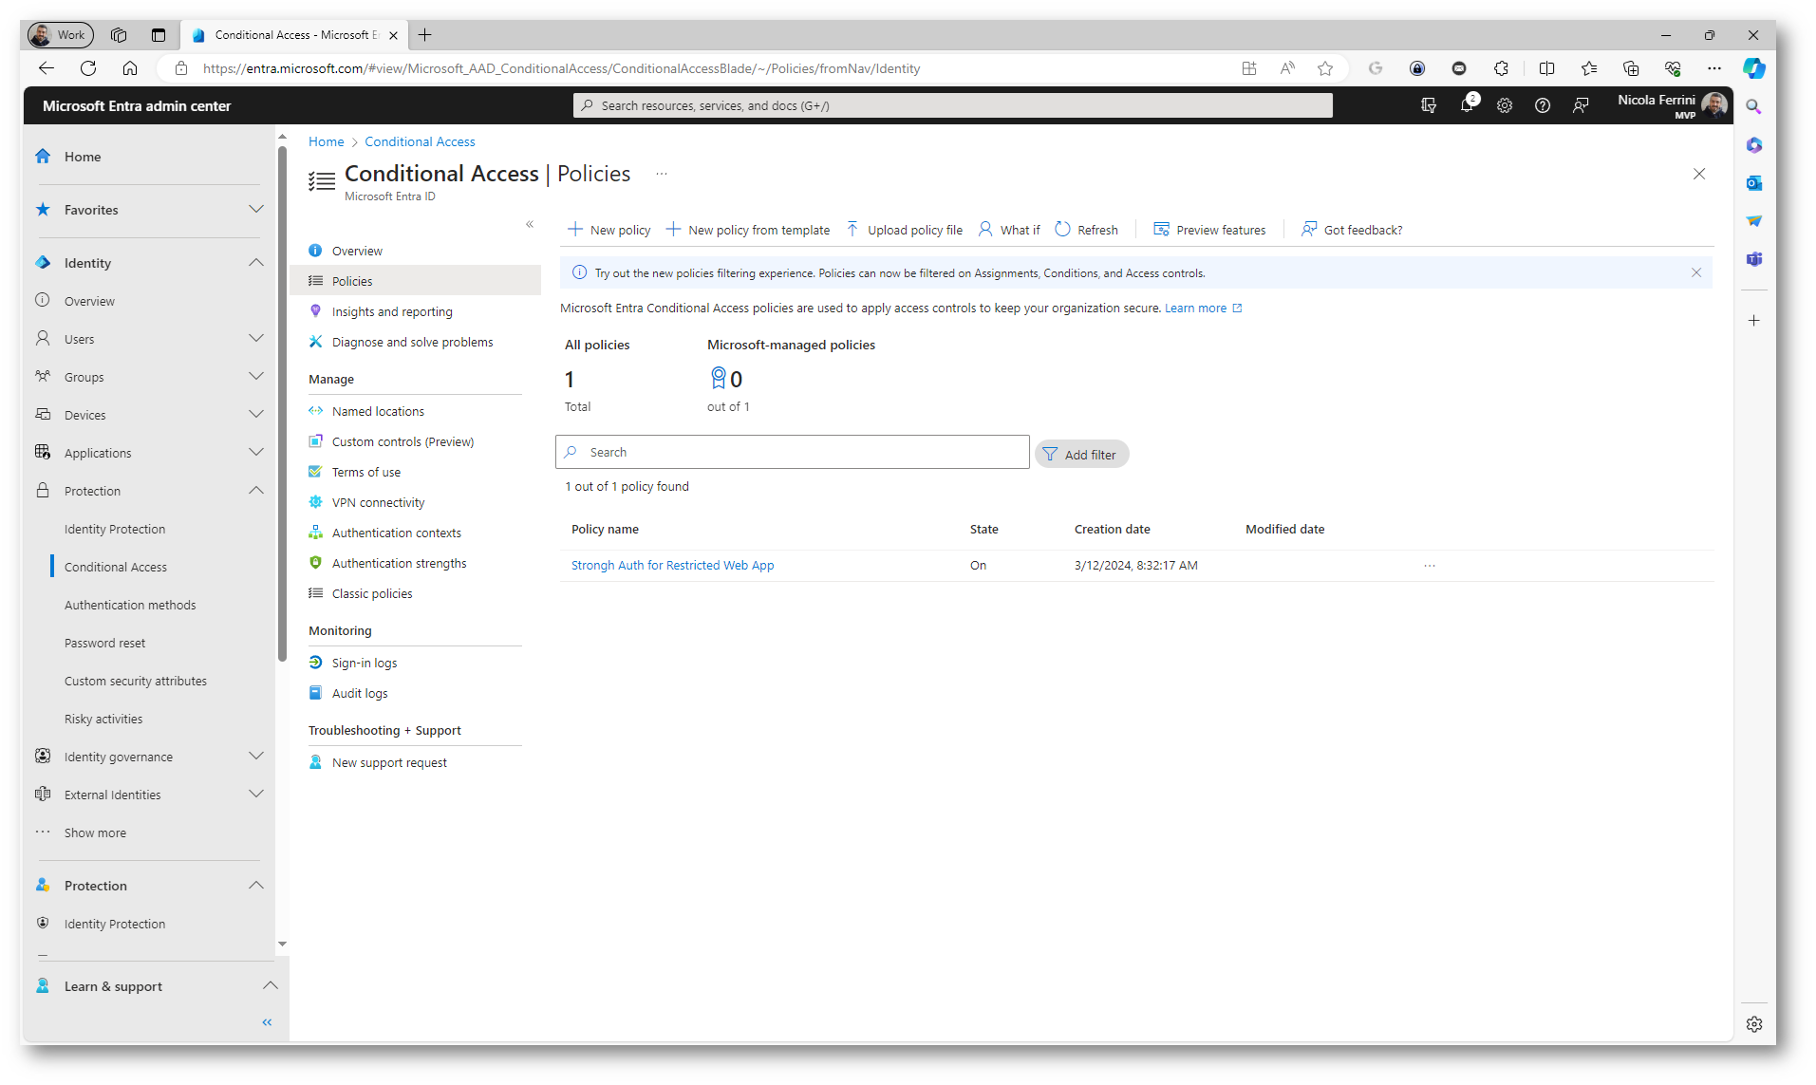Click Search resources, services, and docs box
The image size is (1816, 1085).
click(x=952, y=105)
